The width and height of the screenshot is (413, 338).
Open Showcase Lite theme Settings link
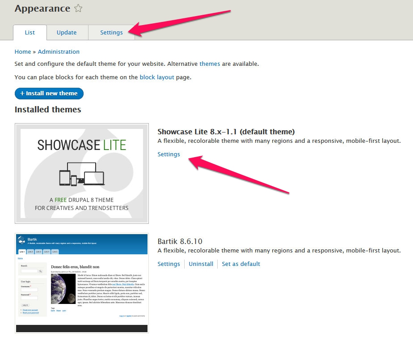[169, 154]
